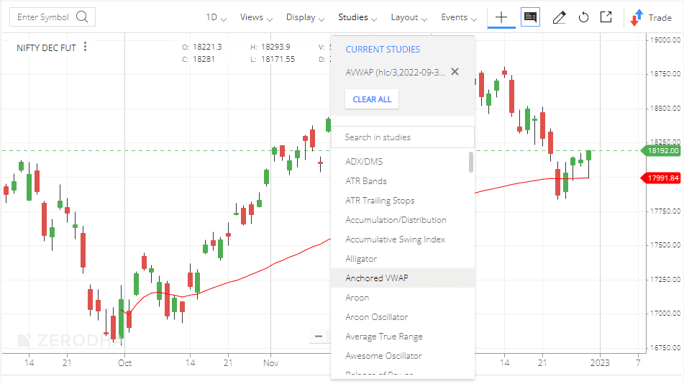Click the refresh chart icon
This screenshot has width=684, height=384.
[x=583, y=17]
